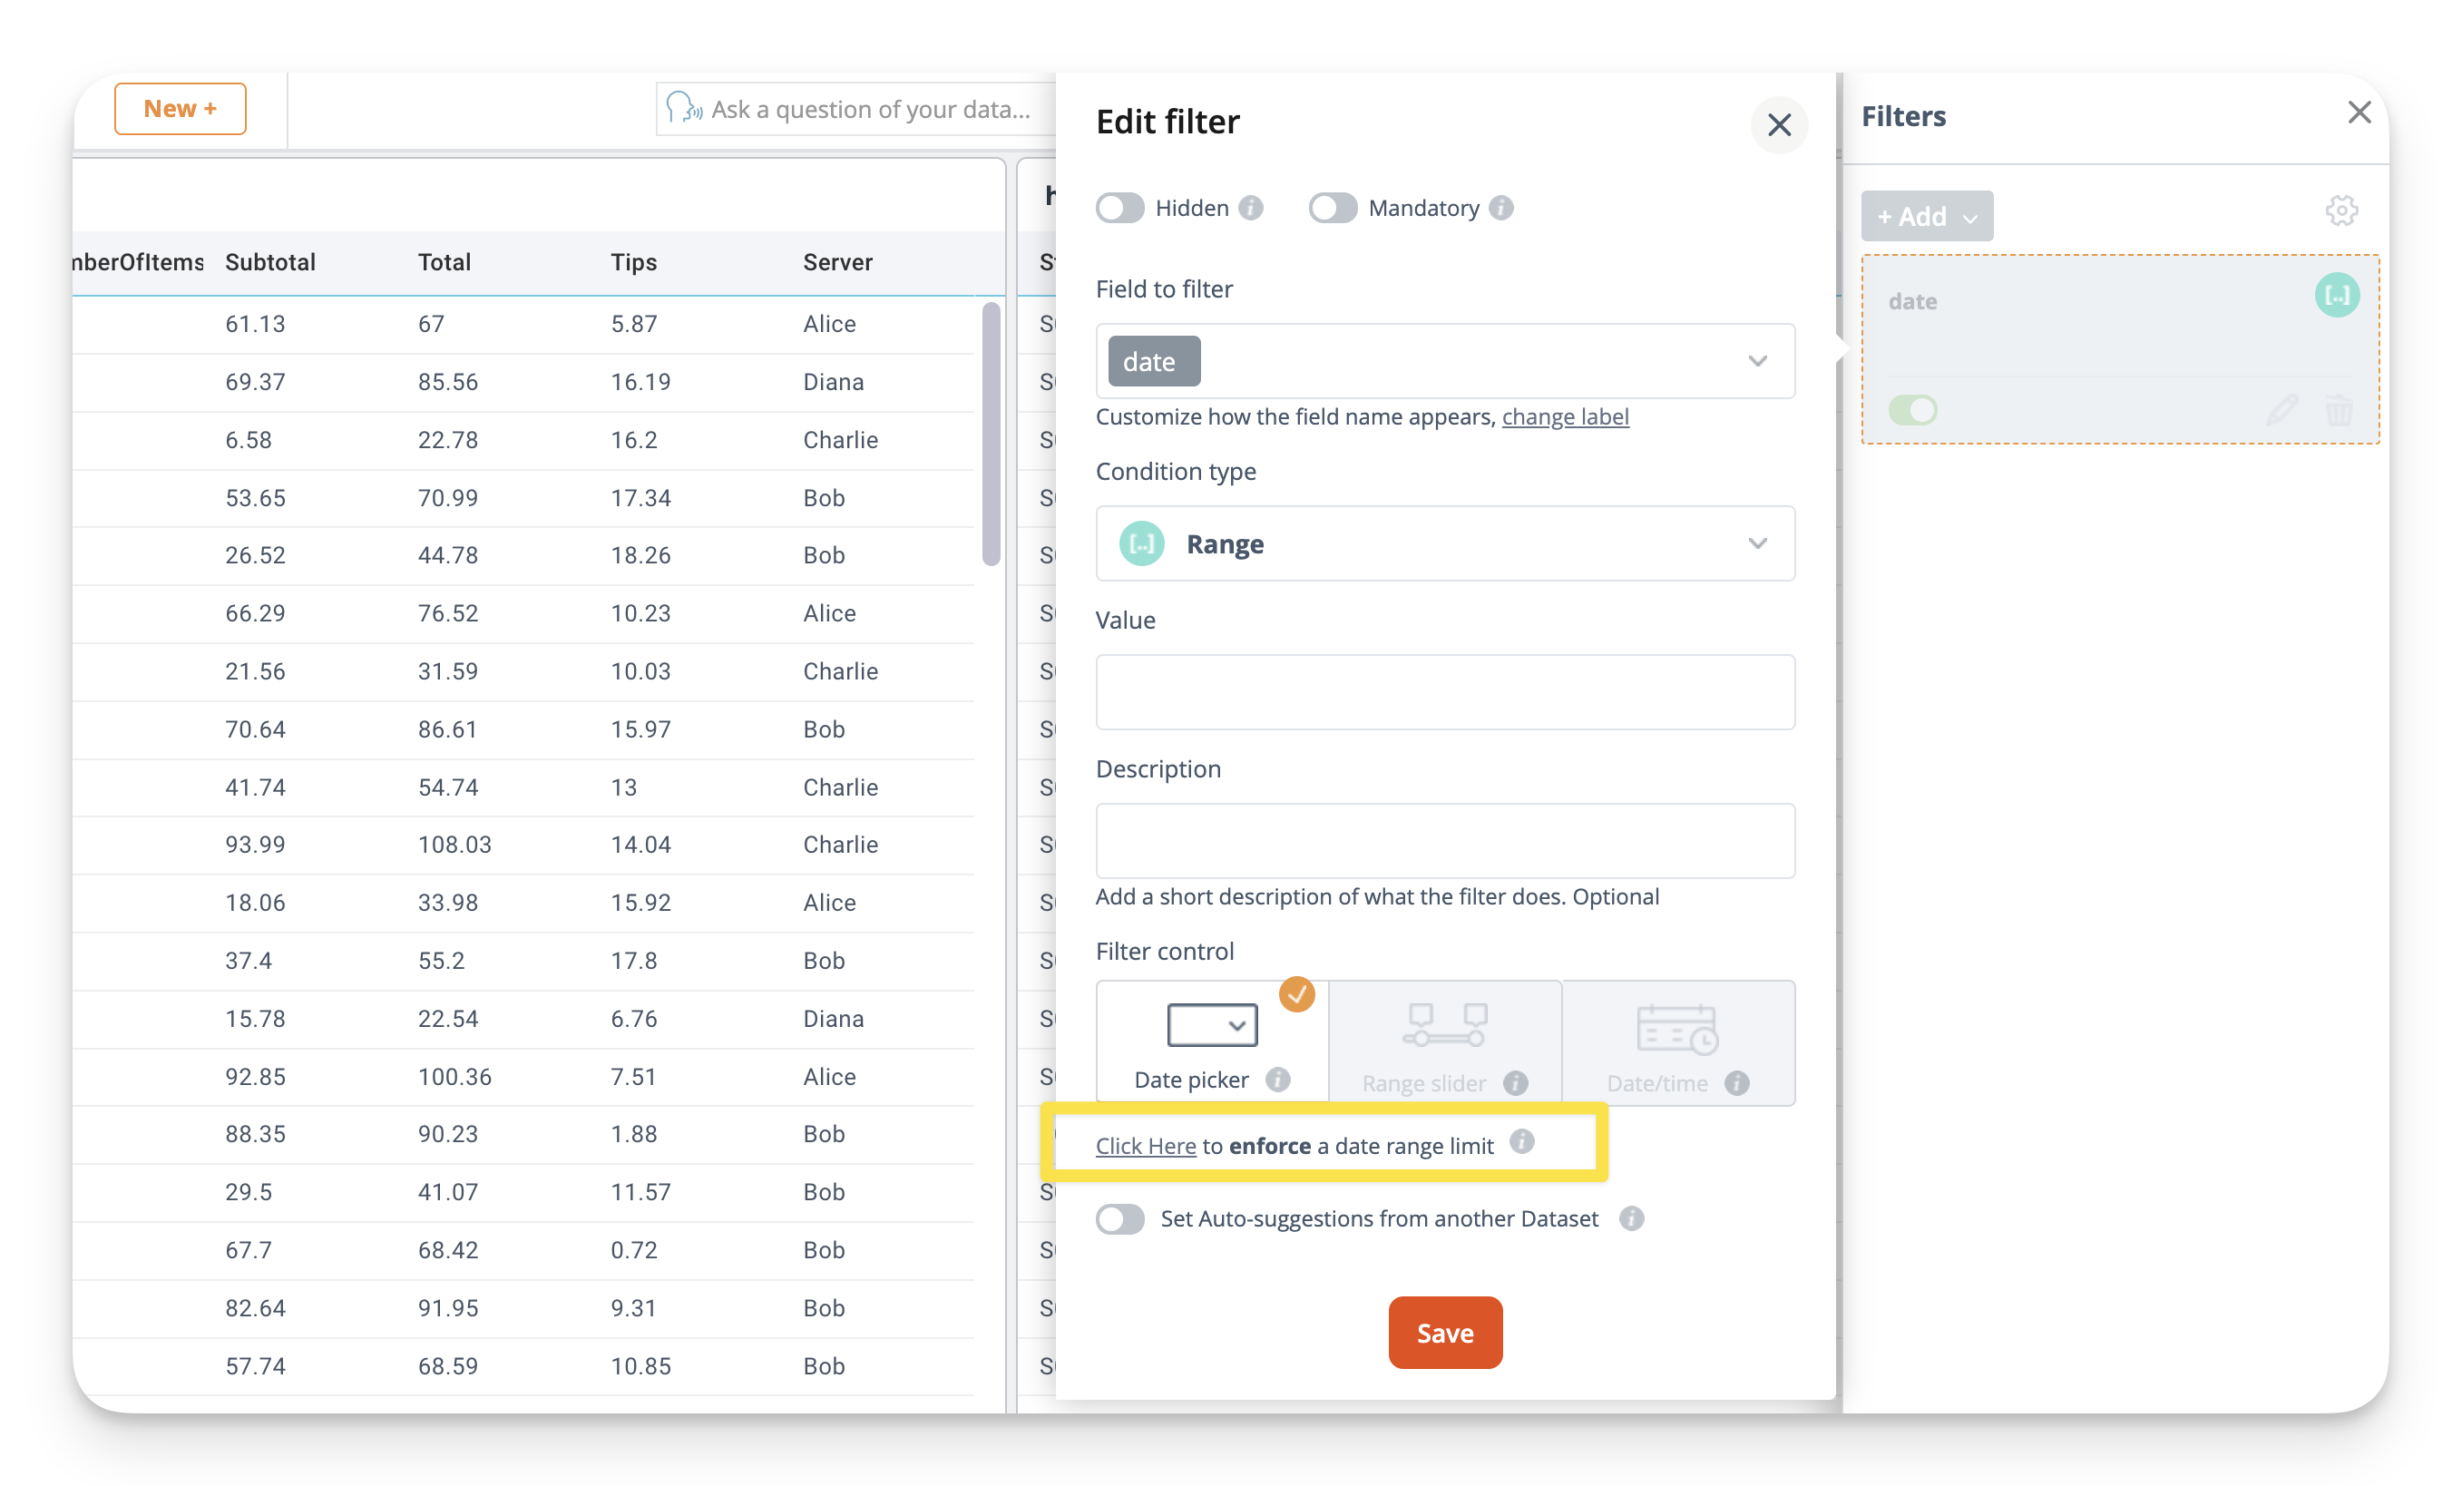Enable the Mandatory switch
Viewport: 2462px width, 1486px height.
(1332, 208)
